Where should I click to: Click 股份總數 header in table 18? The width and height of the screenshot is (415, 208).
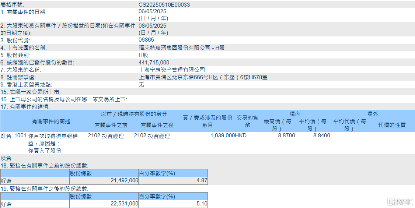81,173
